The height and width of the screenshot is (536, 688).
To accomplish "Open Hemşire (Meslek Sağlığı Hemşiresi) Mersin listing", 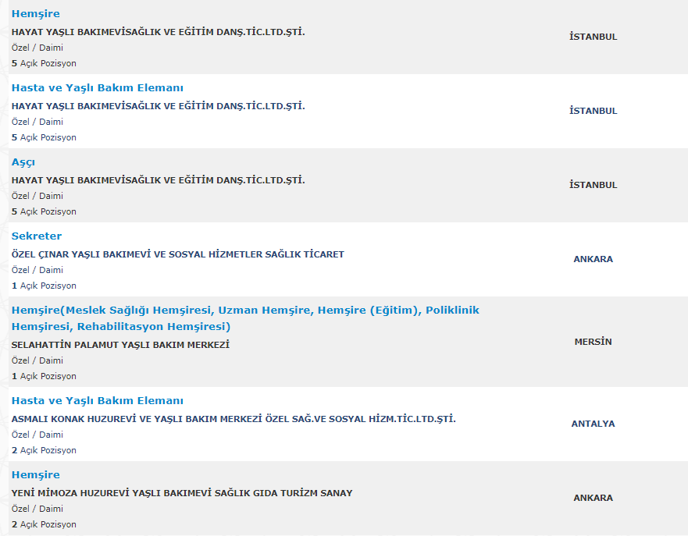I will (245, 318).
